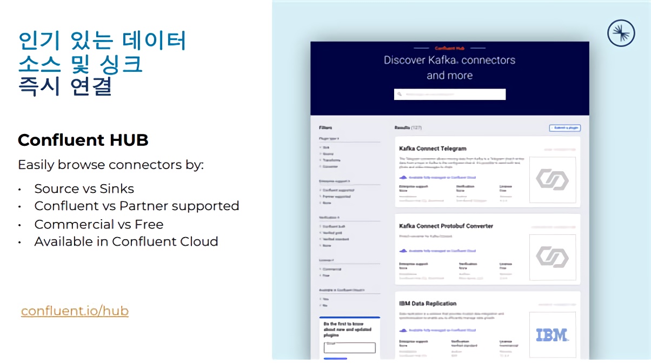Click the cloud icon under Kafka Connect Telegram
Screen dimensions: 651x364
[403, 177]
